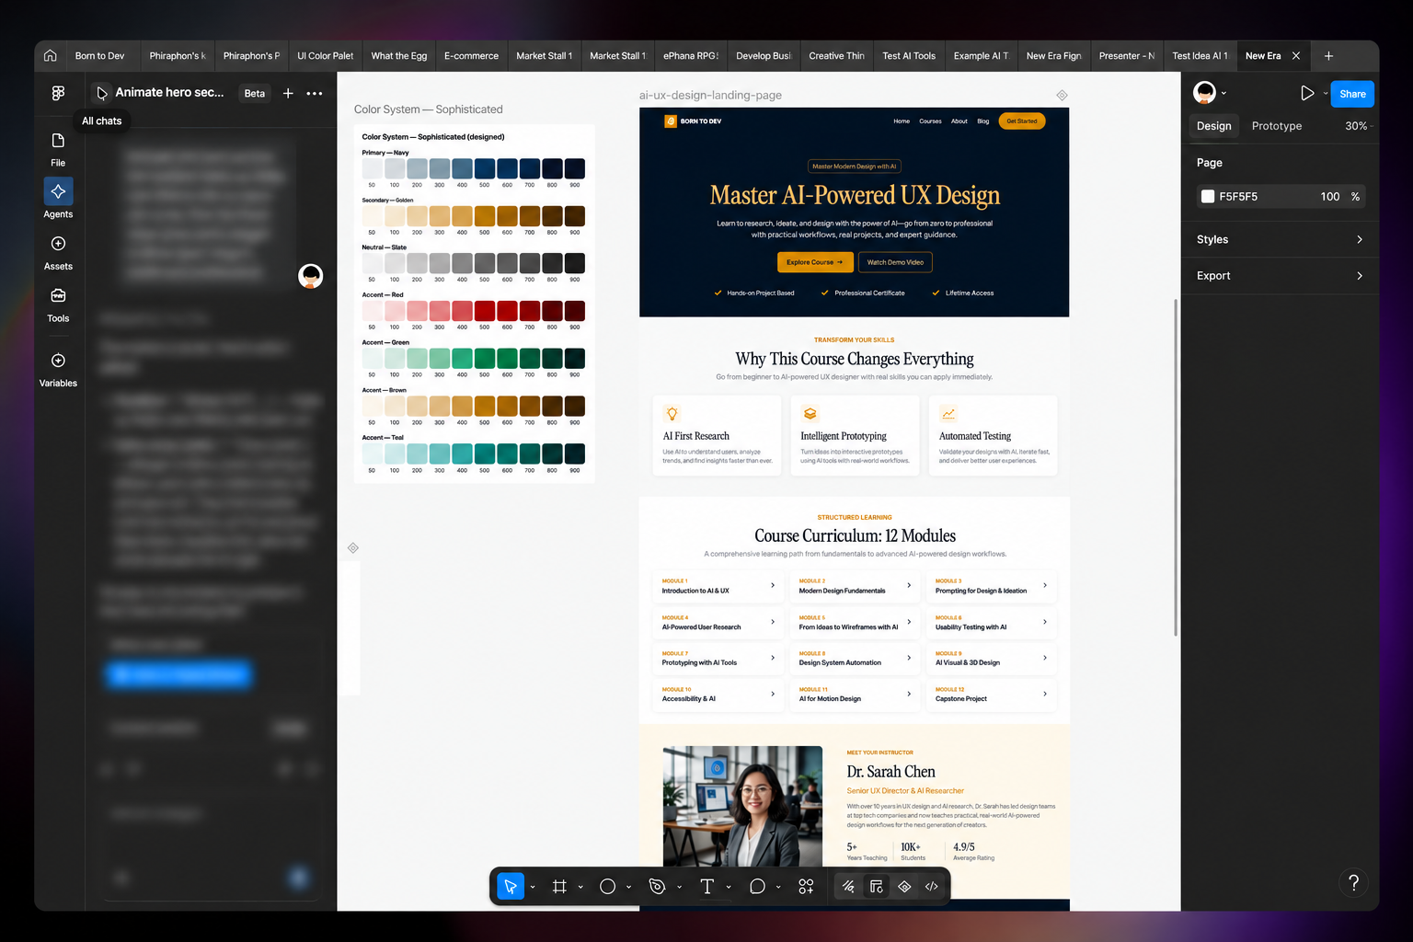The width and height of the screenshot is (1413, 942).
Task: Click the Share button
Action: pos(1352,94)
